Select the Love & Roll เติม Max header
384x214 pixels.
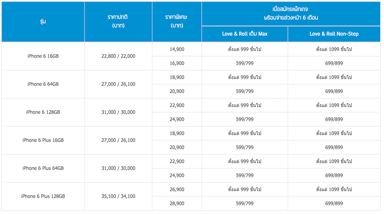point(245,34)
